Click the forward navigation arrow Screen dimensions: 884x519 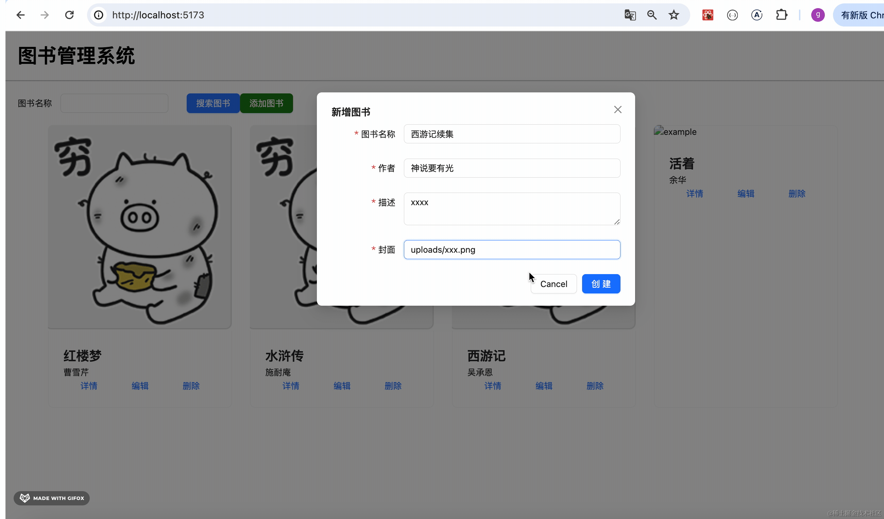pyautogui.click(x=45, y=15)
